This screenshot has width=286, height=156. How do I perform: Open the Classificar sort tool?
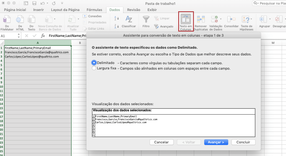[129, 22]
